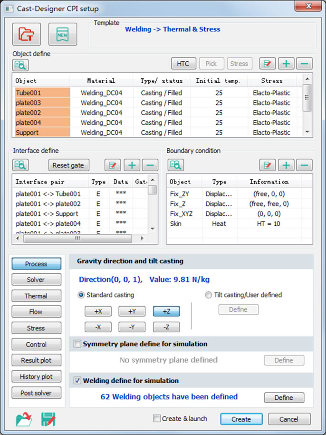
Task: Click search icon in Interface define
Action: coord(20,165)
